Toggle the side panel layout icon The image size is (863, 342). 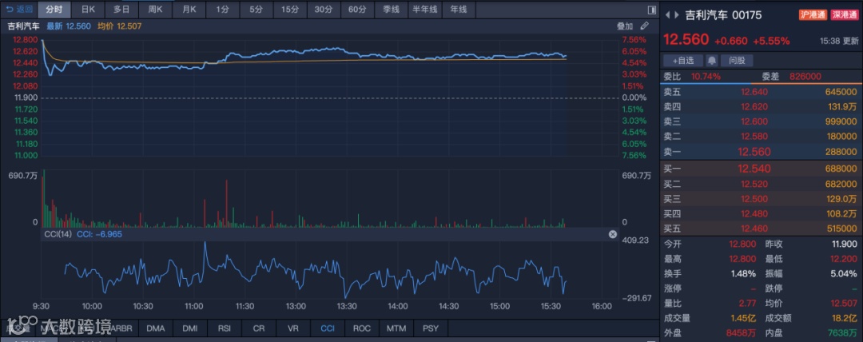point(651,10)
